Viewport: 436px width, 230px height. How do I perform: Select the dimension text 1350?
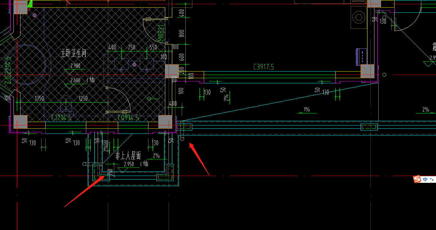point(40,98)
